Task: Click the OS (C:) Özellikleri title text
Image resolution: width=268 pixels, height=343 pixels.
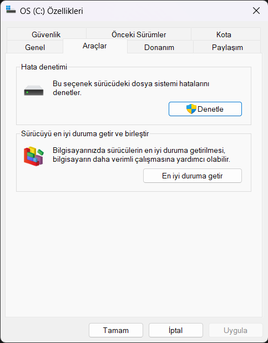Action: (52, 11)
